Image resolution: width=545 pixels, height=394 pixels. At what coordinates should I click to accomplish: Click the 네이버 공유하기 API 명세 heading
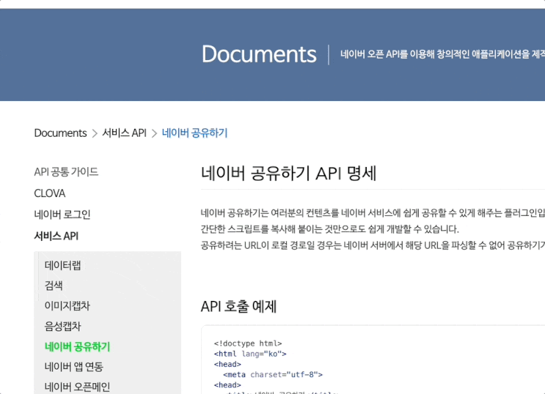click(288, 173)
